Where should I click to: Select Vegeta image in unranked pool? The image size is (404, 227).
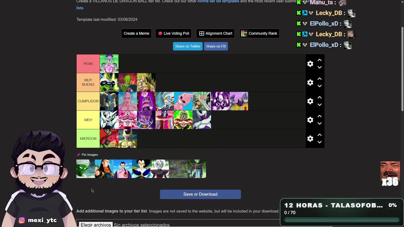click(141, 169)
